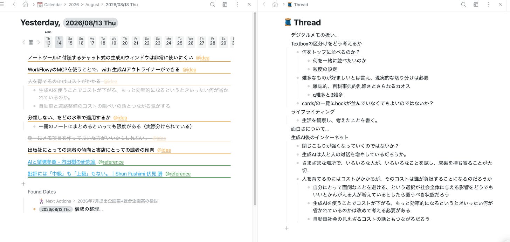The height and width of the screenshot is (242, 510).
Task: Select Fr 14 in the date strip
Action: click(59, 42)
